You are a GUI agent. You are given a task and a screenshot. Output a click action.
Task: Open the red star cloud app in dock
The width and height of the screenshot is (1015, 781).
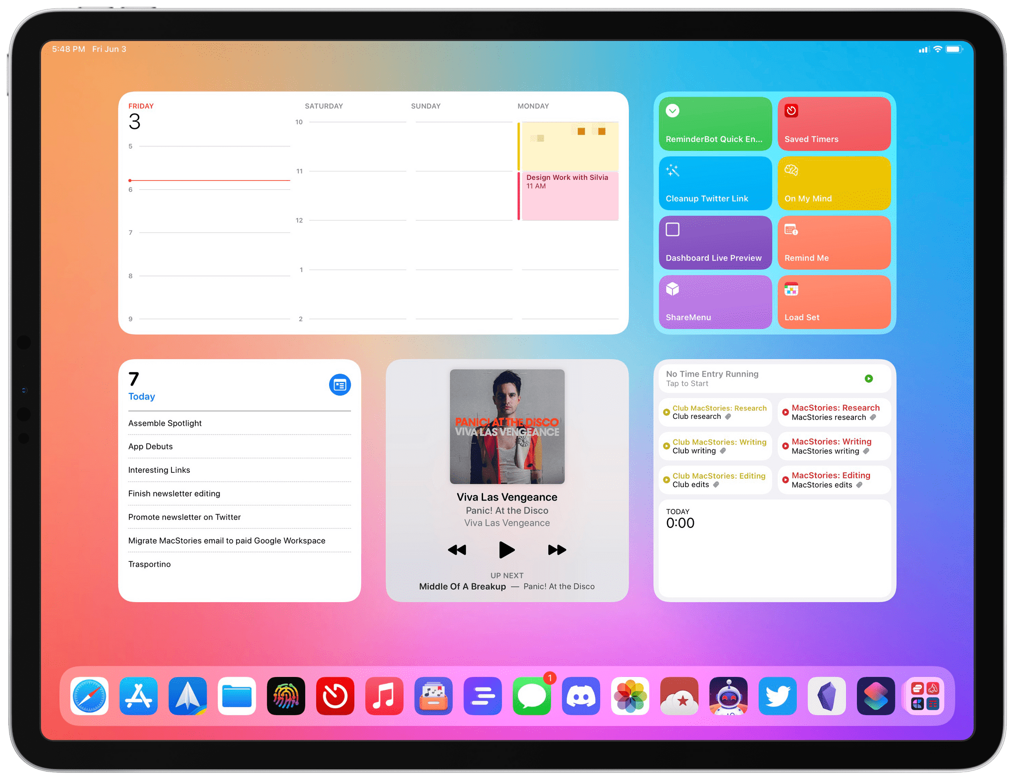[x=679, y=696]
